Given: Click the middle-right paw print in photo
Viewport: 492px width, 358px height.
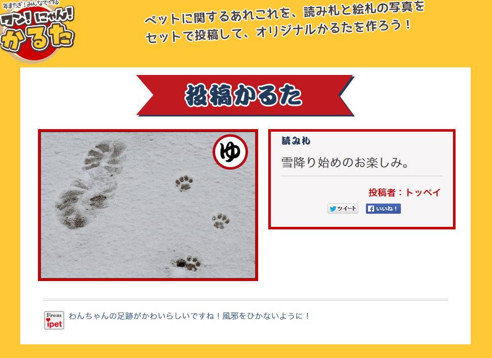Looking at the screenshot, I should (221, 221).
